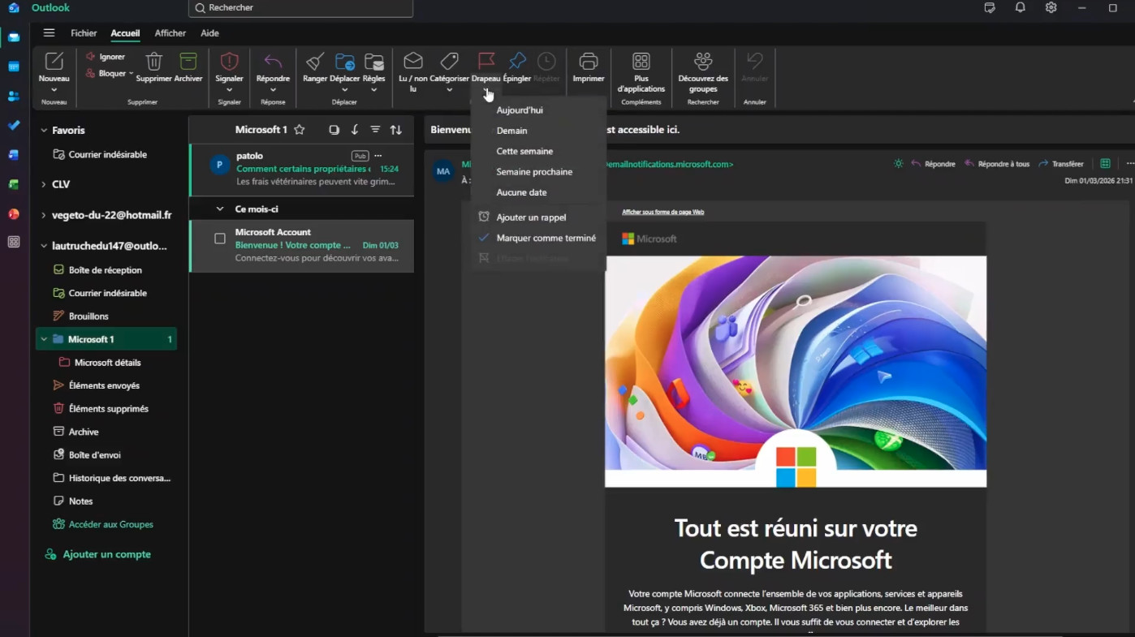
Task: Click Répondre à tous in reading pane
Action: click(997, 164)
